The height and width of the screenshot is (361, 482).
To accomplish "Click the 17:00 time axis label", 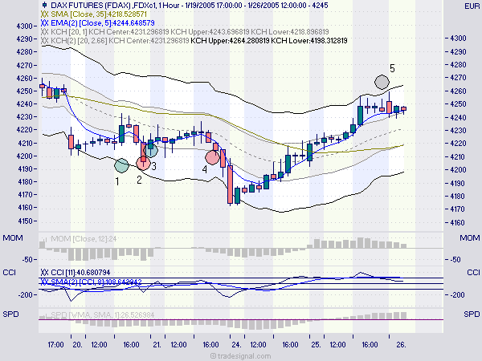I will point(55,345).
